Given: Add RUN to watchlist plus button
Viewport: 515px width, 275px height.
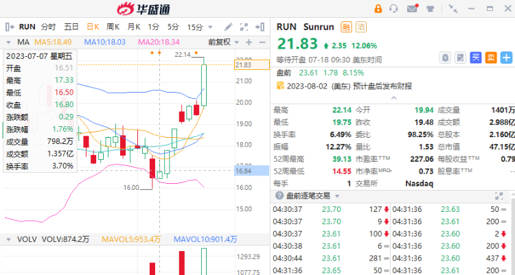Looking at the screenshot, I should pyautogui.click(x=506, y=58).
